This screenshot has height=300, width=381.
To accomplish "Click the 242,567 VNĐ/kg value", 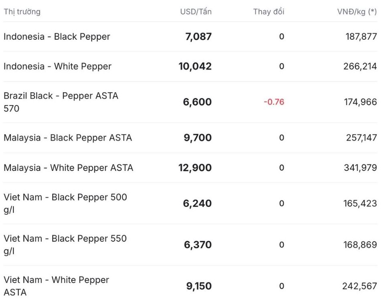I will 360,286.
